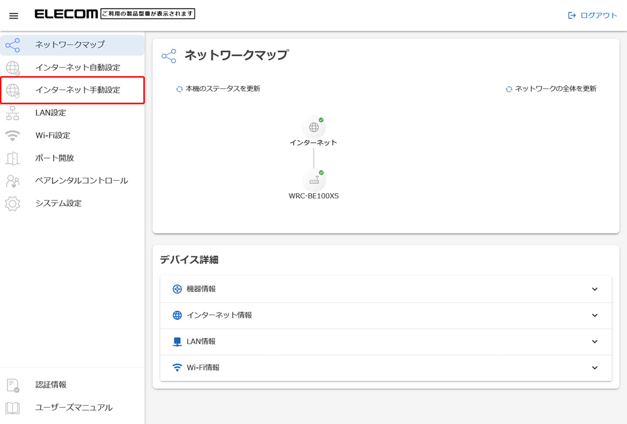Click the システム設定 gear icon
This screenshot has height=424, width=627.
tap(13, 204)
